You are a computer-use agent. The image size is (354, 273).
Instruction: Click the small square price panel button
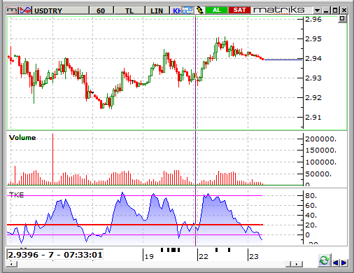342,19
